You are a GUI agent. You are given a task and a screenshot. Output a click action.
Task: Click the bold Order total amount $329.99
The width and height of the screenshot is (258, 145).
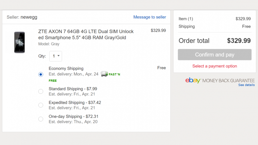tap(239, 41)
